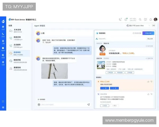Switch to the 咨询订单 tab
This screenshot has width=159, height=127.
pyautogui.click(x=99, y=58)
